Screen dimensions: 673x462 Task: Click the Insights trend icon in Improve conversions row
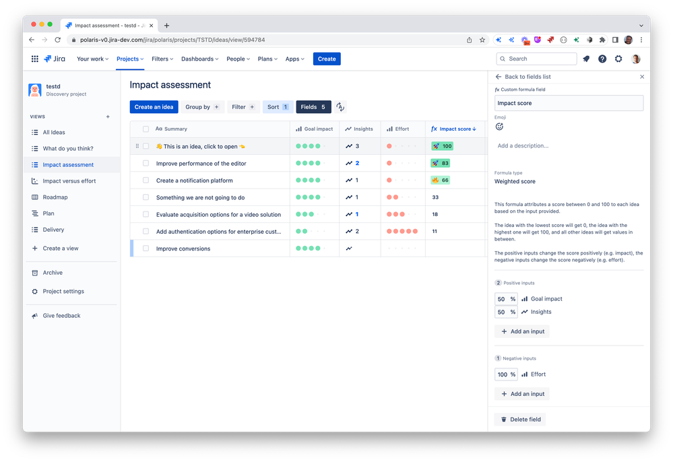(x=349, y=249)
